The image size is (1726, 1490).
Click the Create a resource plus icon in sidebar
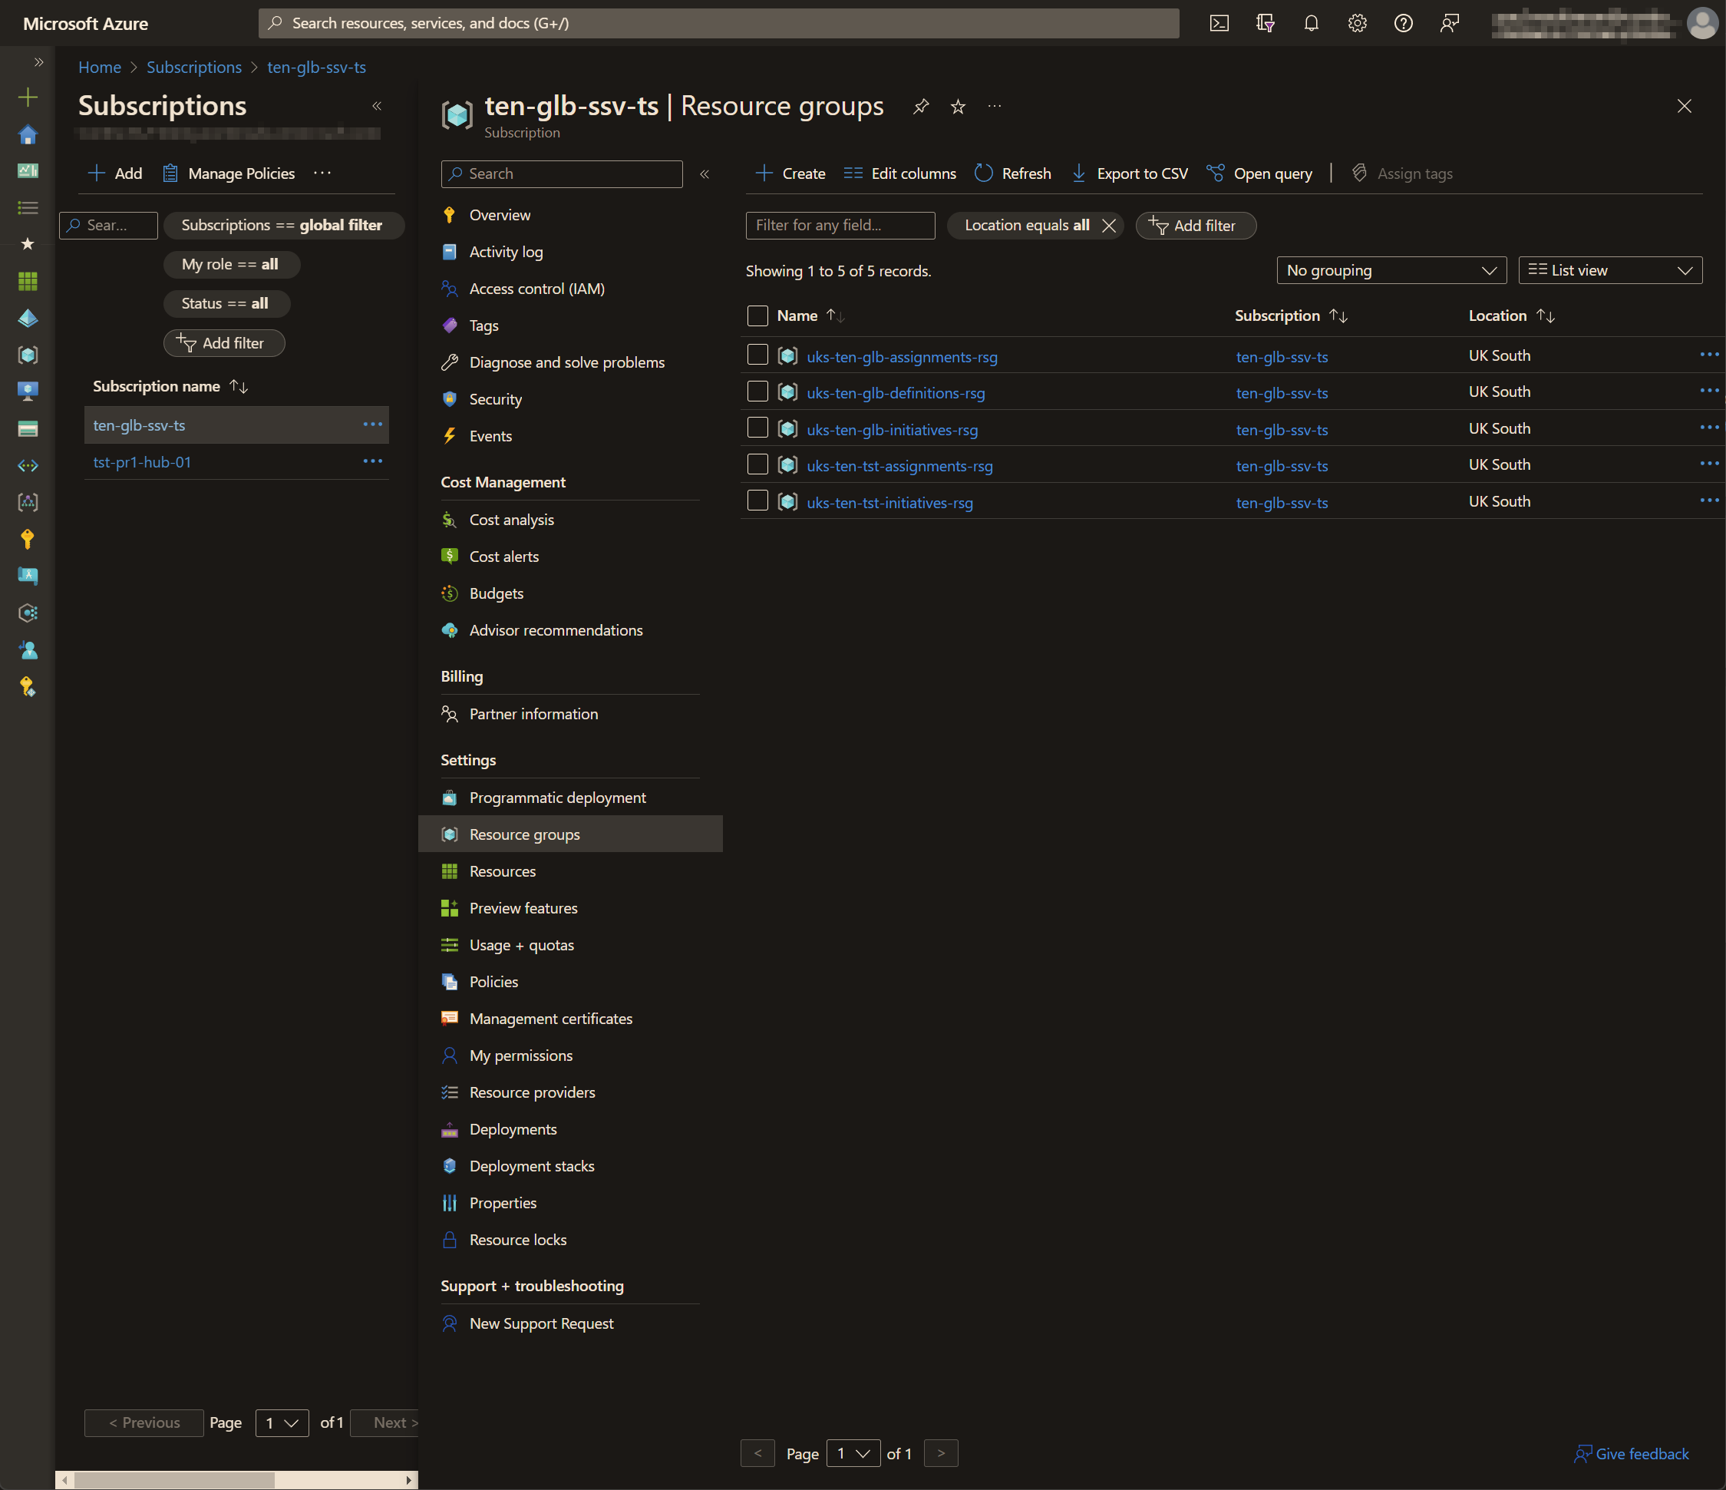click(x=28, y=97)
